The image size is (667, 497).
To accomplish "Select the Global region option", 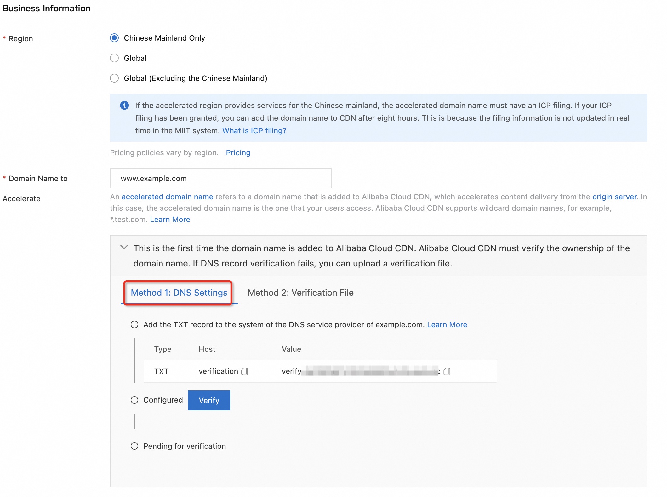I will (x=114, y=58).
